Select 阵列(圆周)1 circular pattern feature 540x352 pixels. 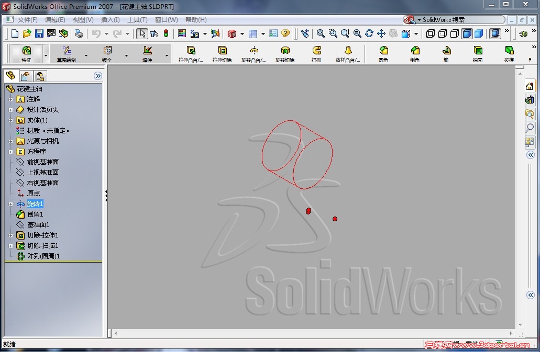(43, 256)
